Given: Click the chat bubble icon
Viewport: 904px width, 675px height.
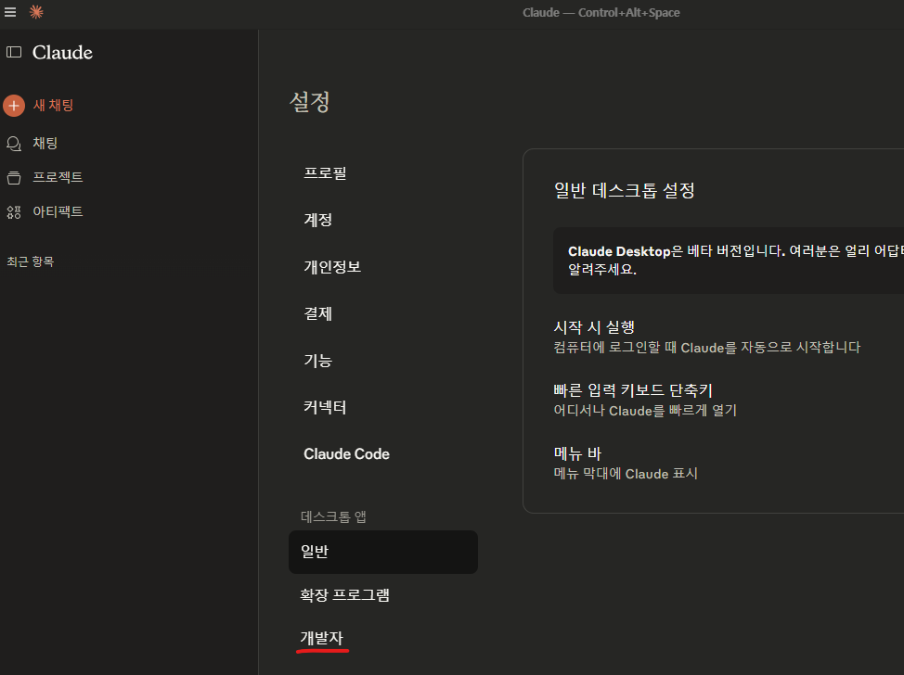Looking at the screenshot, I should tap(14, 144).
